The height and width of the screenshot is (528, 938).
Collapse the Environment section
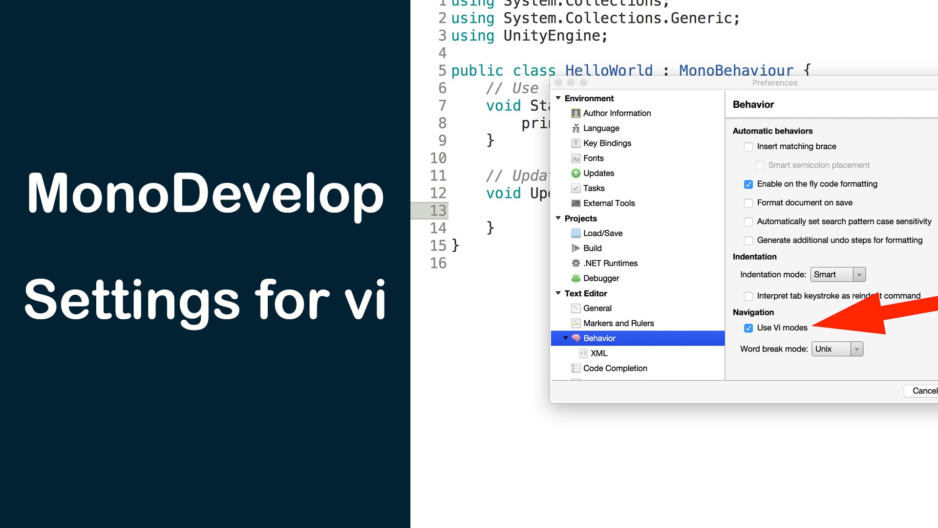(558, 98)
